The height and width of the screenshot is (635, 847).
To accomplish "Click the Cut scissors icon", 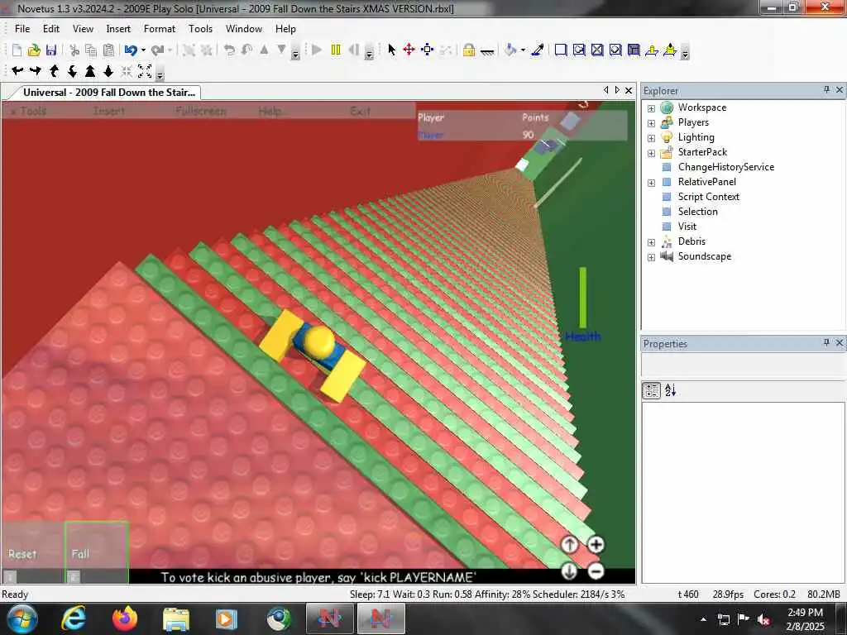I will coord(74,50).
